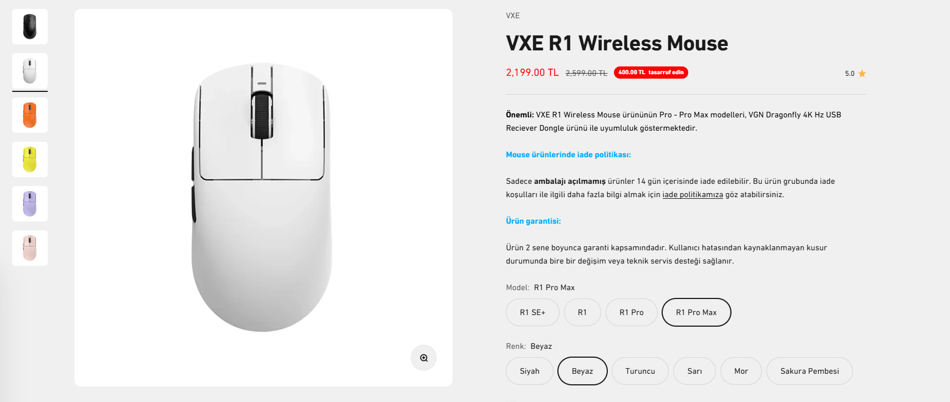
Task: Open the iade politikamıza link
Action: pyautogui.click(x=693, y=195)
